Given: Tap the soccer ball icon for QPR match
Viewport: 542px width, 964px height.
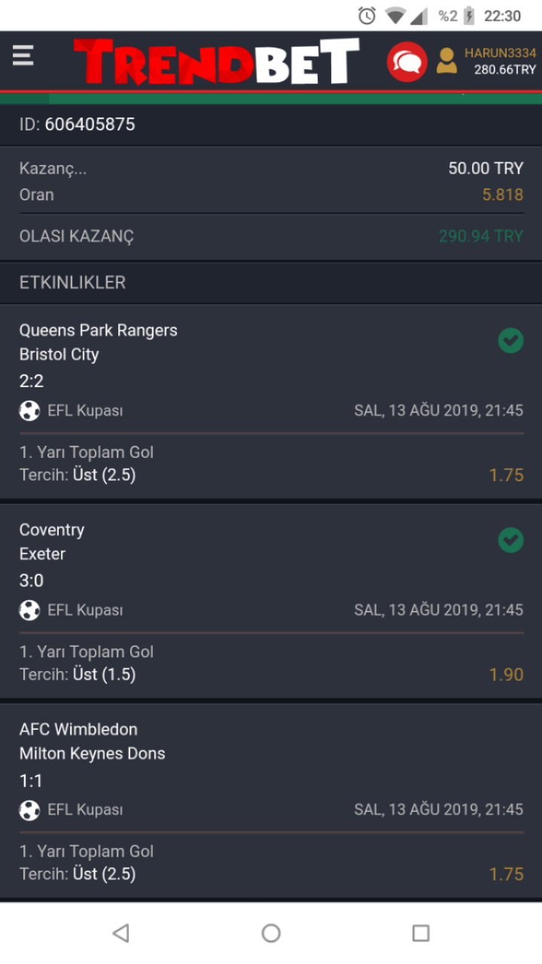Looking at the screenshot, I should point(29,410).
